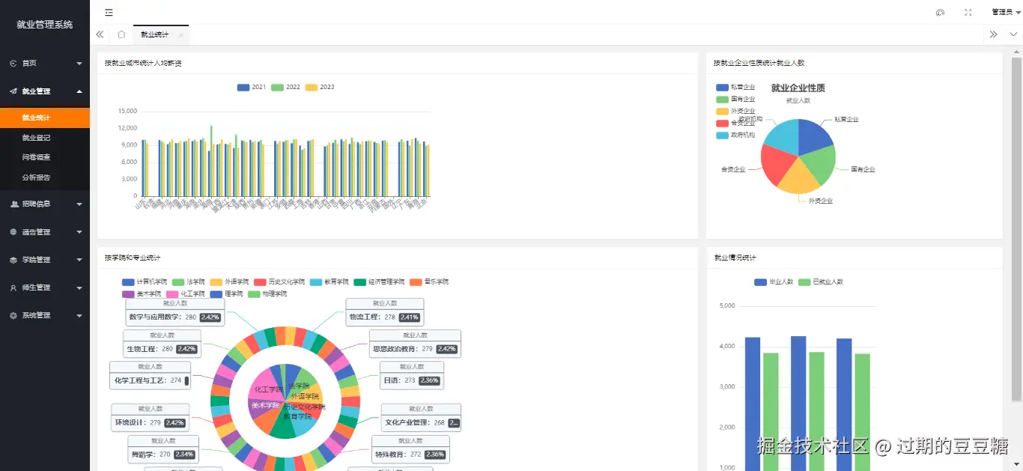Toggle the 2021 series in salary chart legend
This screenshot has height=471, width=1023.
(252, 88)
